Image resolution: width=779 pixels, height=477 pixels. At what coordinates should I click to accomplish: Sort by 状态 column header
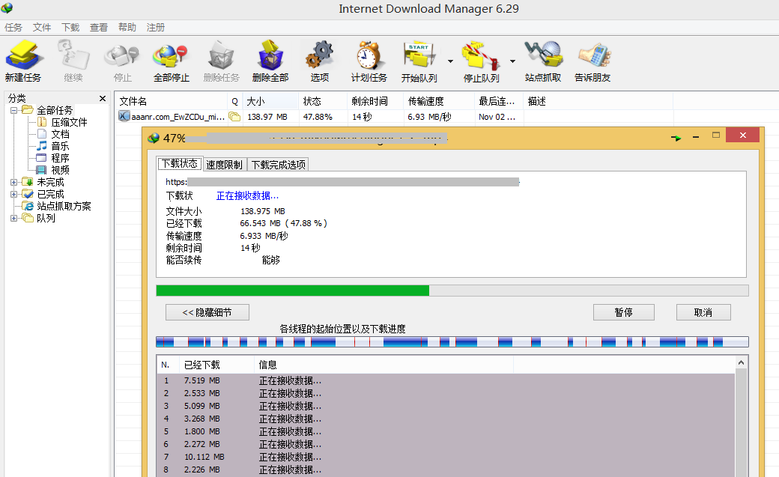point(322,101)
